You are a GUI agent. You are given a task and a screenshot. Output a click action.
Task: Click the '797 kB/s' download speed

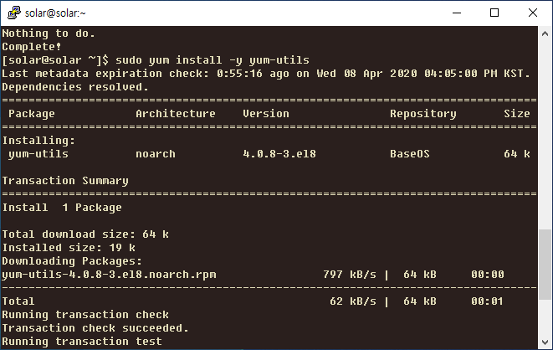point(350,275)
